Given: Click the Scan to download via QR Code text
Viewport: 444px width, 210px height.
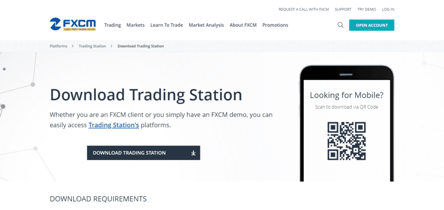Looking at the screenshot, I should 346,107.
